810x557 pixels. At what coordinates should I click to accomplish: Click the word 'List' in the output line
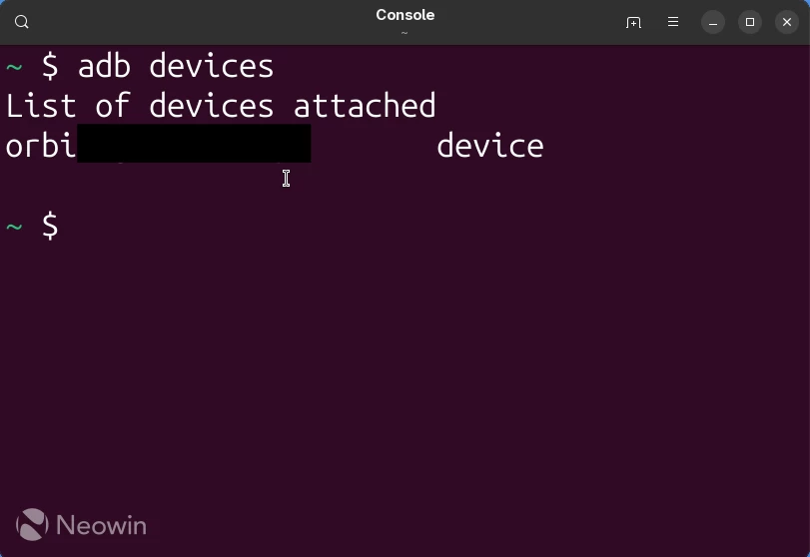41,106
